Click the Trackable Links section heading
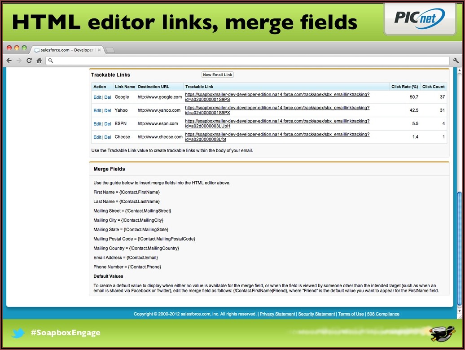The height and width of the screenshot is (350, 465). click(110, 74)
